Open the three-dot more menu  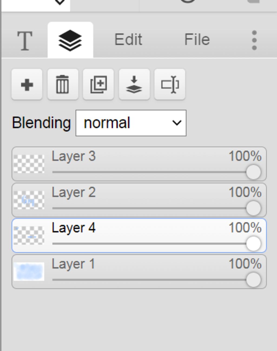254,40
